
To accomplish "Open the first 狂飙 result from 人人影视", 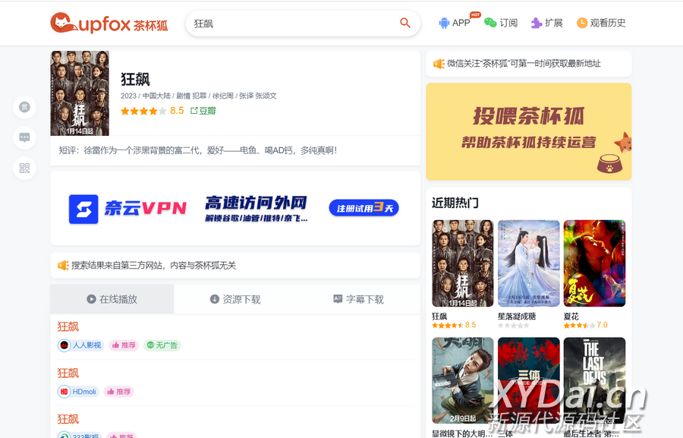I will click(x=68, y=326).
